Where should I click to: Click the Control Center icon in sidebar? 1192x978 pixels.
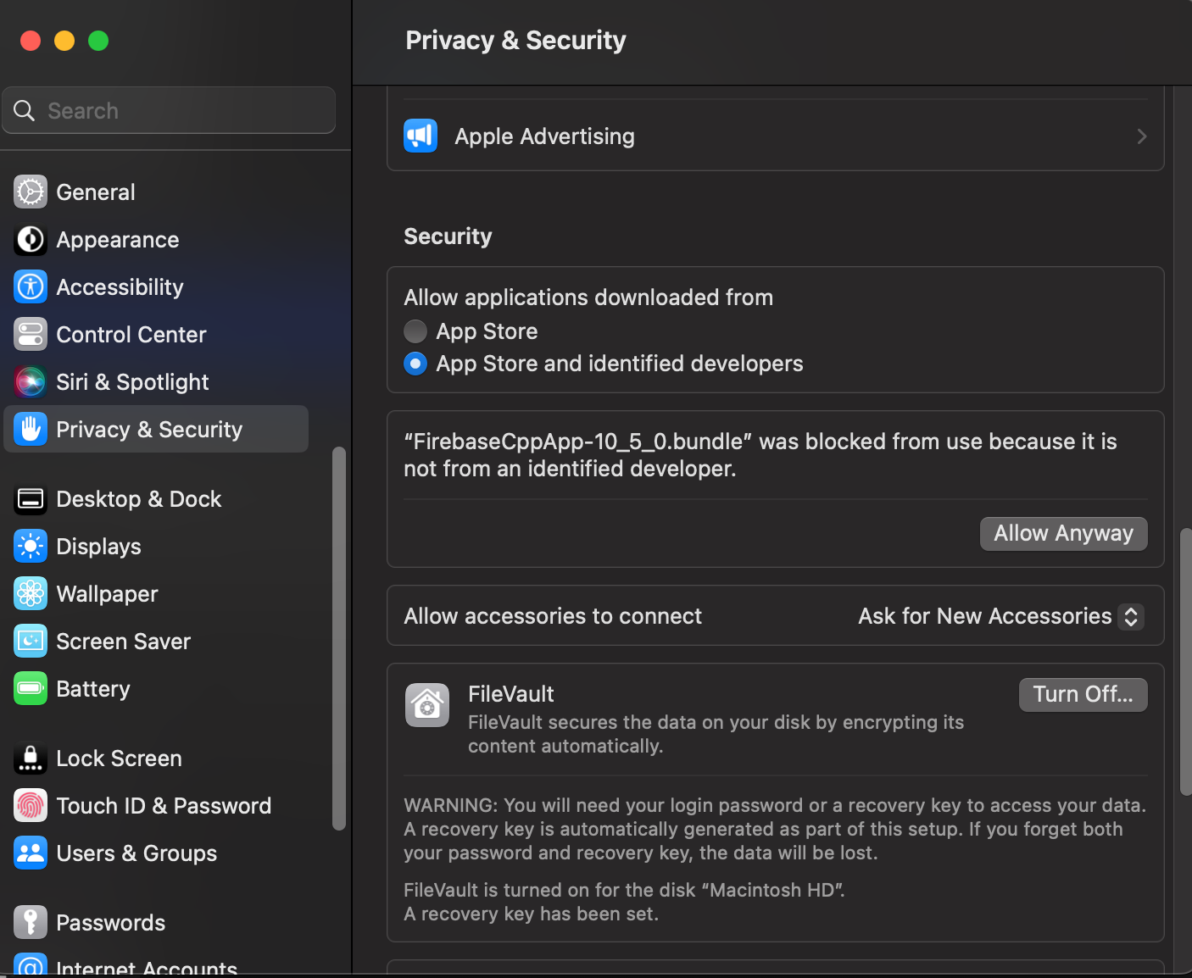pos(31,335)
